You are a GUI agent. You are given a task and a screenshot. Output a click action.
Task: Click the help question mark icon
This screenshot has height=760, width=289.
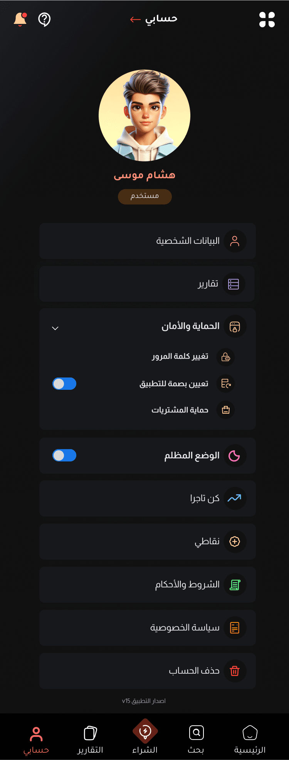[44, 19]
